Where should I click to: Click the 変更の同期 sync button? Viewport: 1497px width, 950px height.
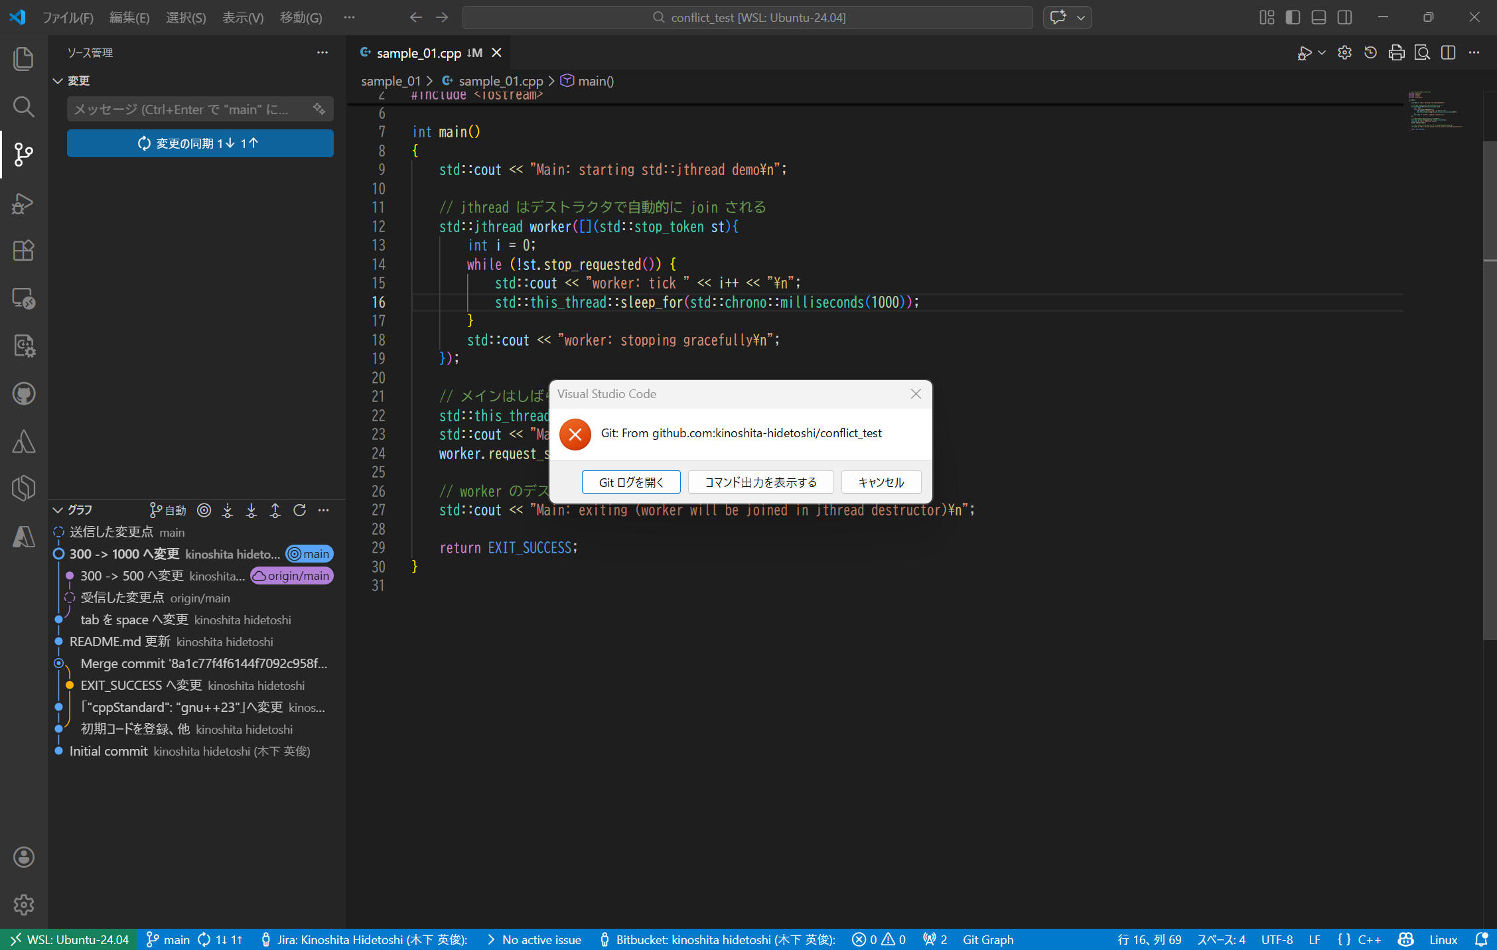(x=200, y=143)
